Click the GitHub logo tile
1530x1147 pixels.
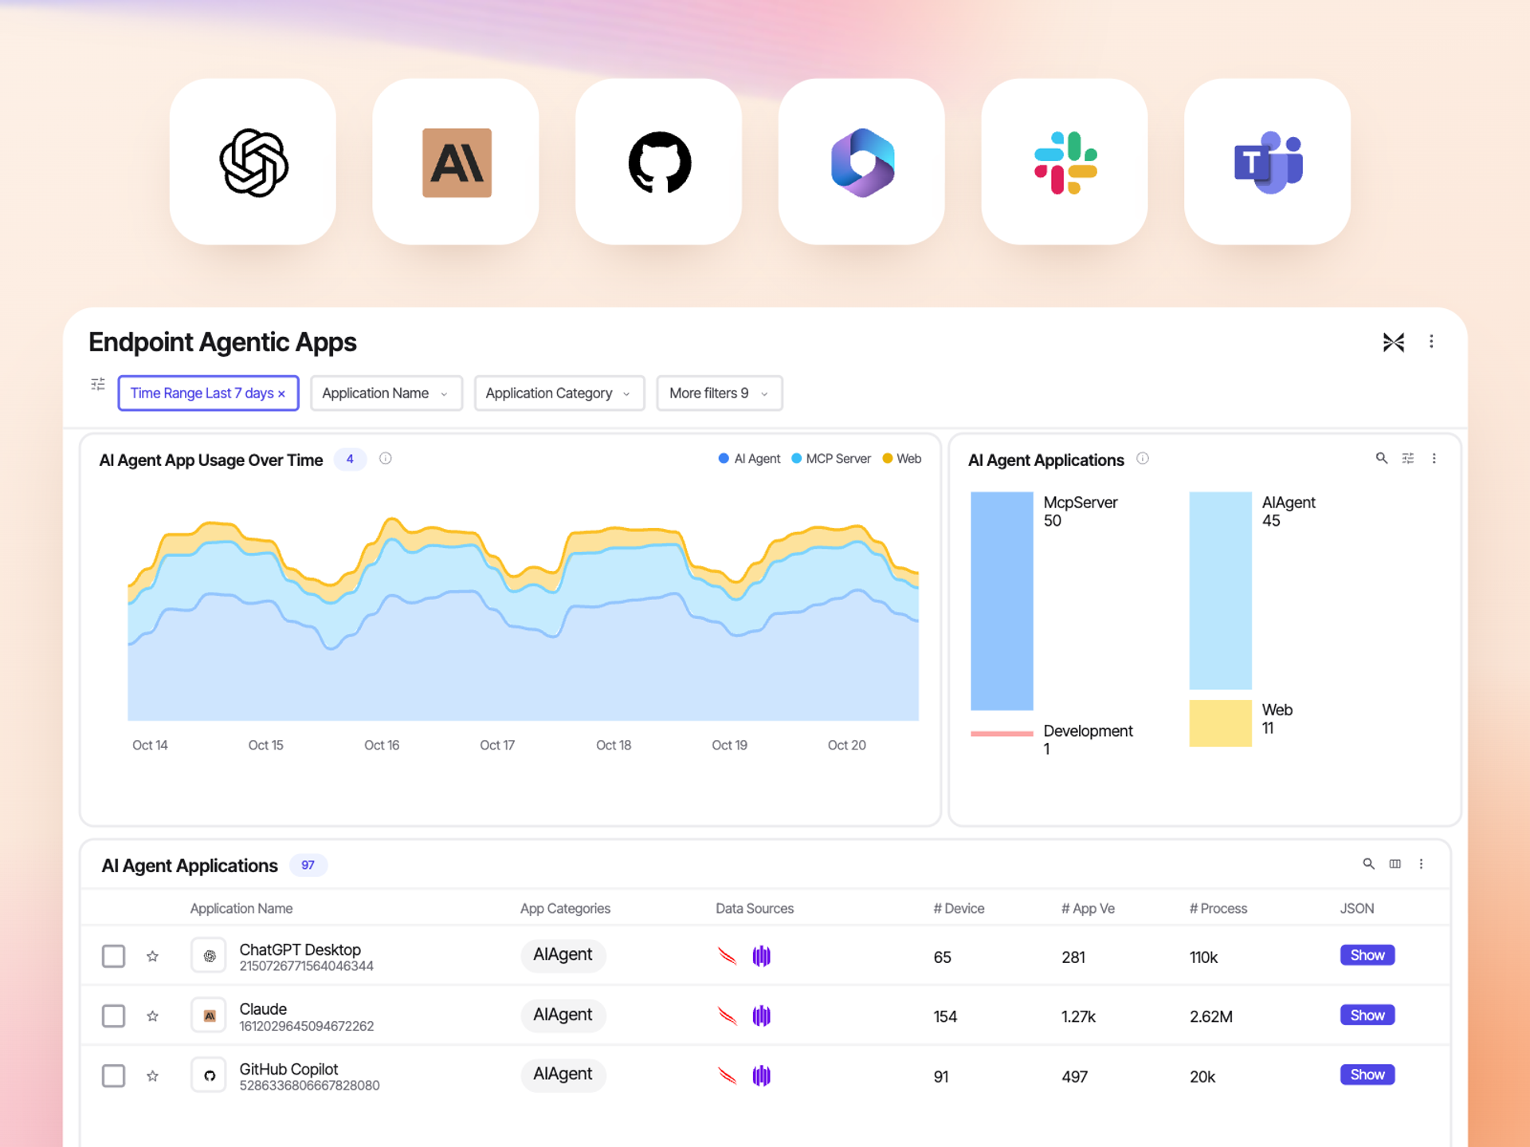tap(659, 162)
